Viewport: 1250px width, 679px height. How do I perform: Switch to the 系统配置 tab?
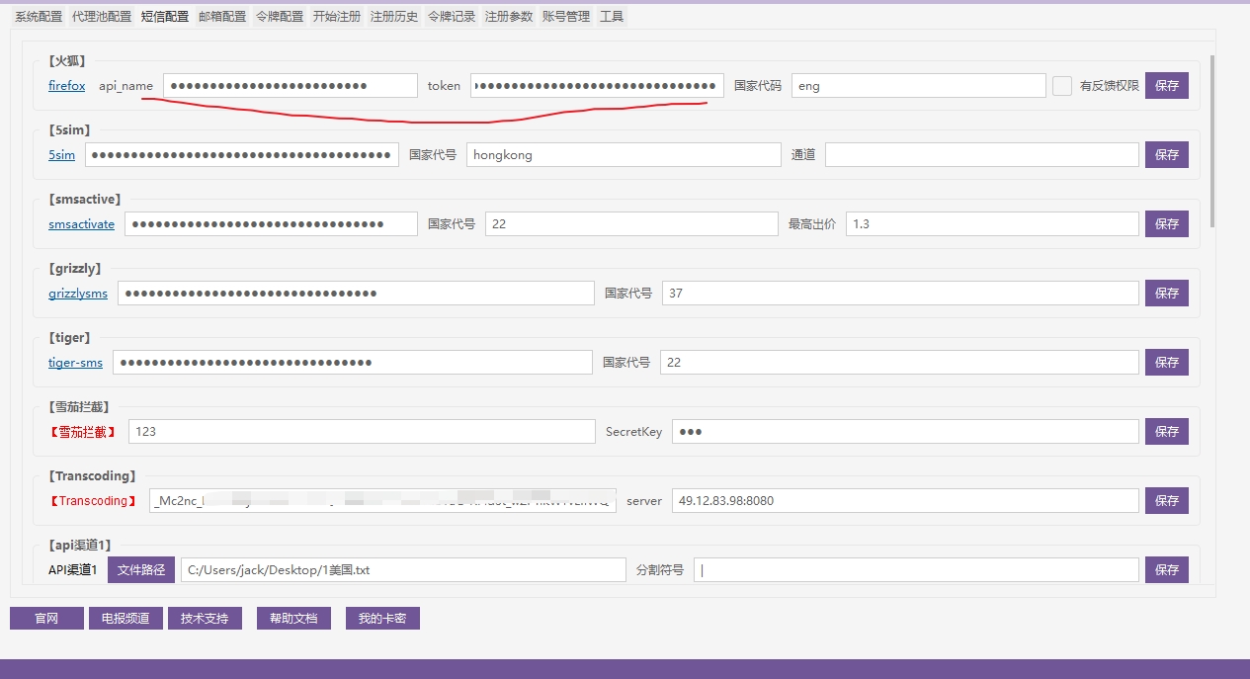(39, 17)
